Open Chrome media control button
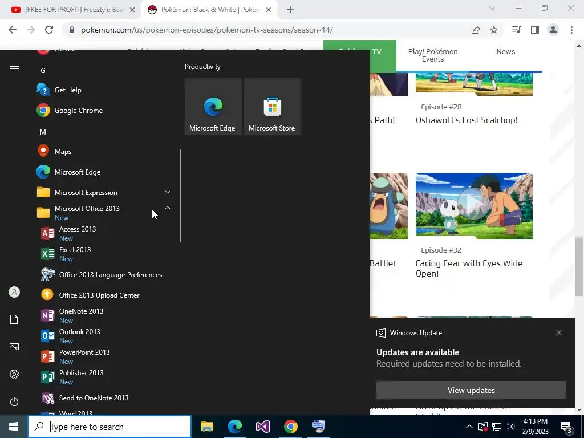Viewport: 584px width, 438px height. click(516, 30)
